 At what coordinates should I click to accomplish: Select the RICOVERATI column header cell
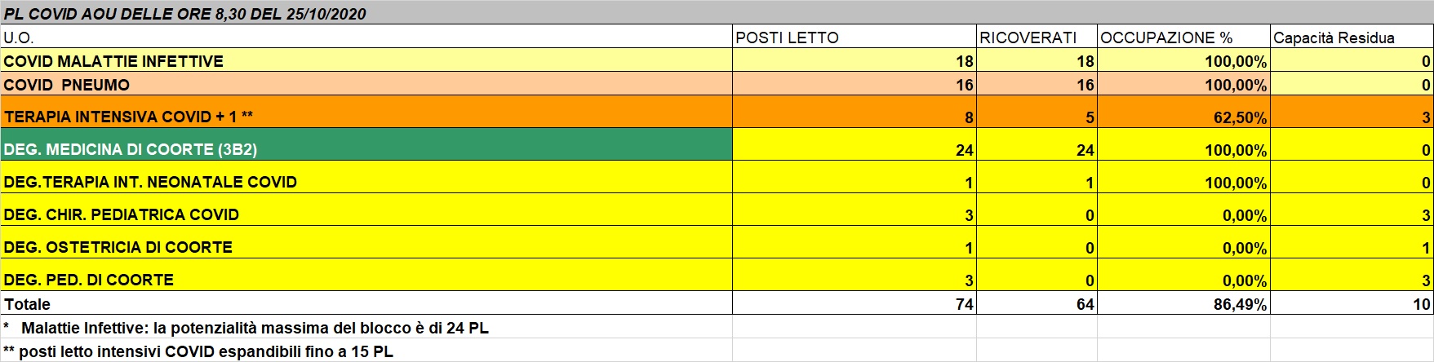1028,38
